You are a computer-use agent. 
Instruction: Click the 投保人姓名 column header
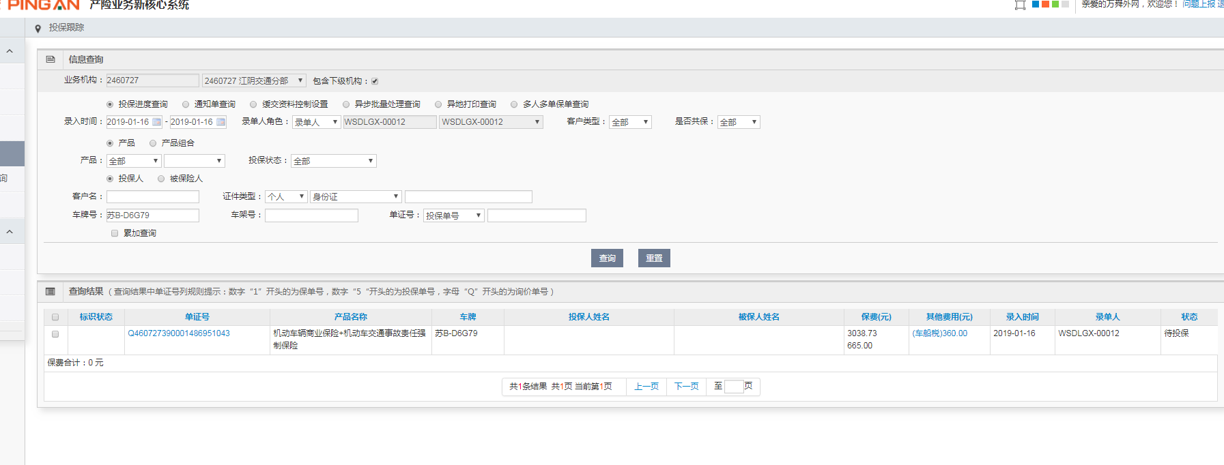(x=589, y=317)
